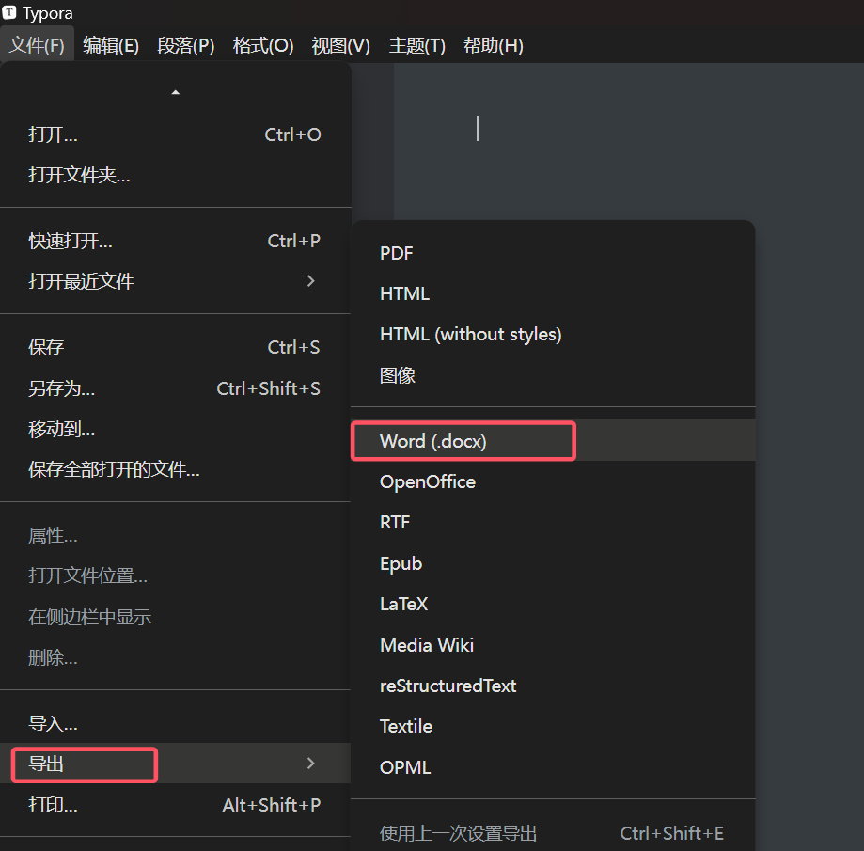Screen dimensions: 864x851
Task: Select 快速打开... menu item
Action: click(x=175, y=241)
